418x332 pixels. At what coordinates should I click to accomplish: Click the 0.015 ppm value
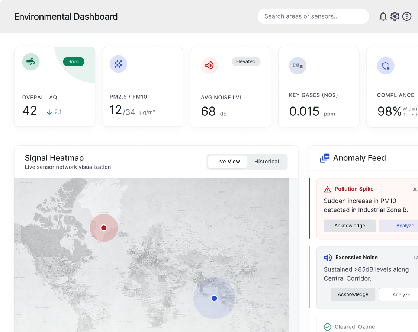pos(312,112)
